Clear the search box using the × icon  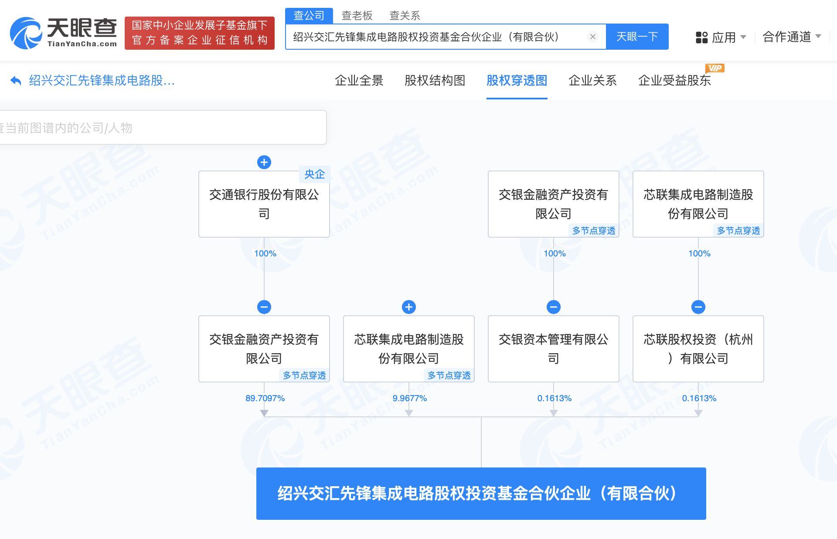pos(592,37)
